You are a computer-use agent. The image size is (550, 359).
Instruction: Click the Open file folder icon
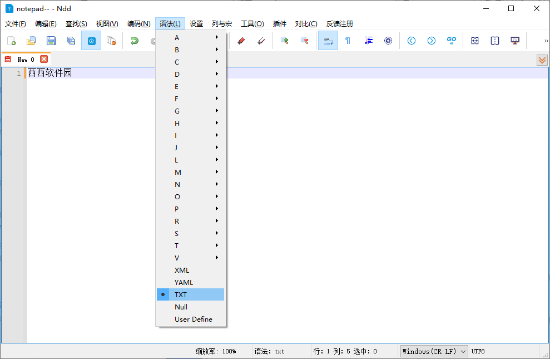31,41
